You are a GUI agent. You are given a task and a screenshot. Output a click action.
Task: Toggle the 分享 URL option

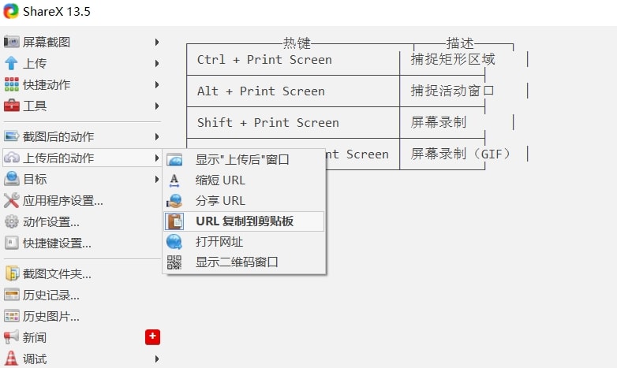[244, 200]
